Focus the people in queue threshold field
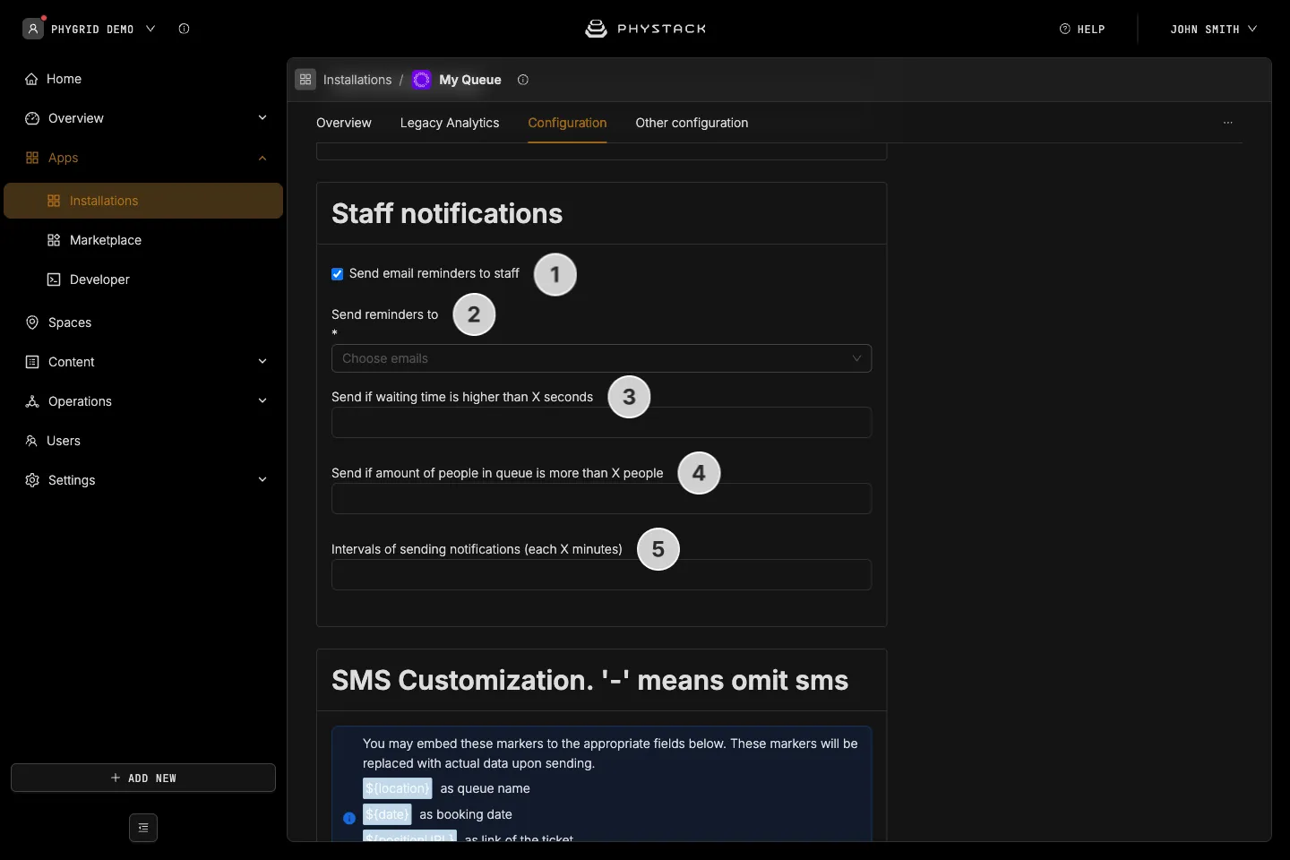This screenshot has height=860, width=1290. pyautogui.click(x=601, y=499)
